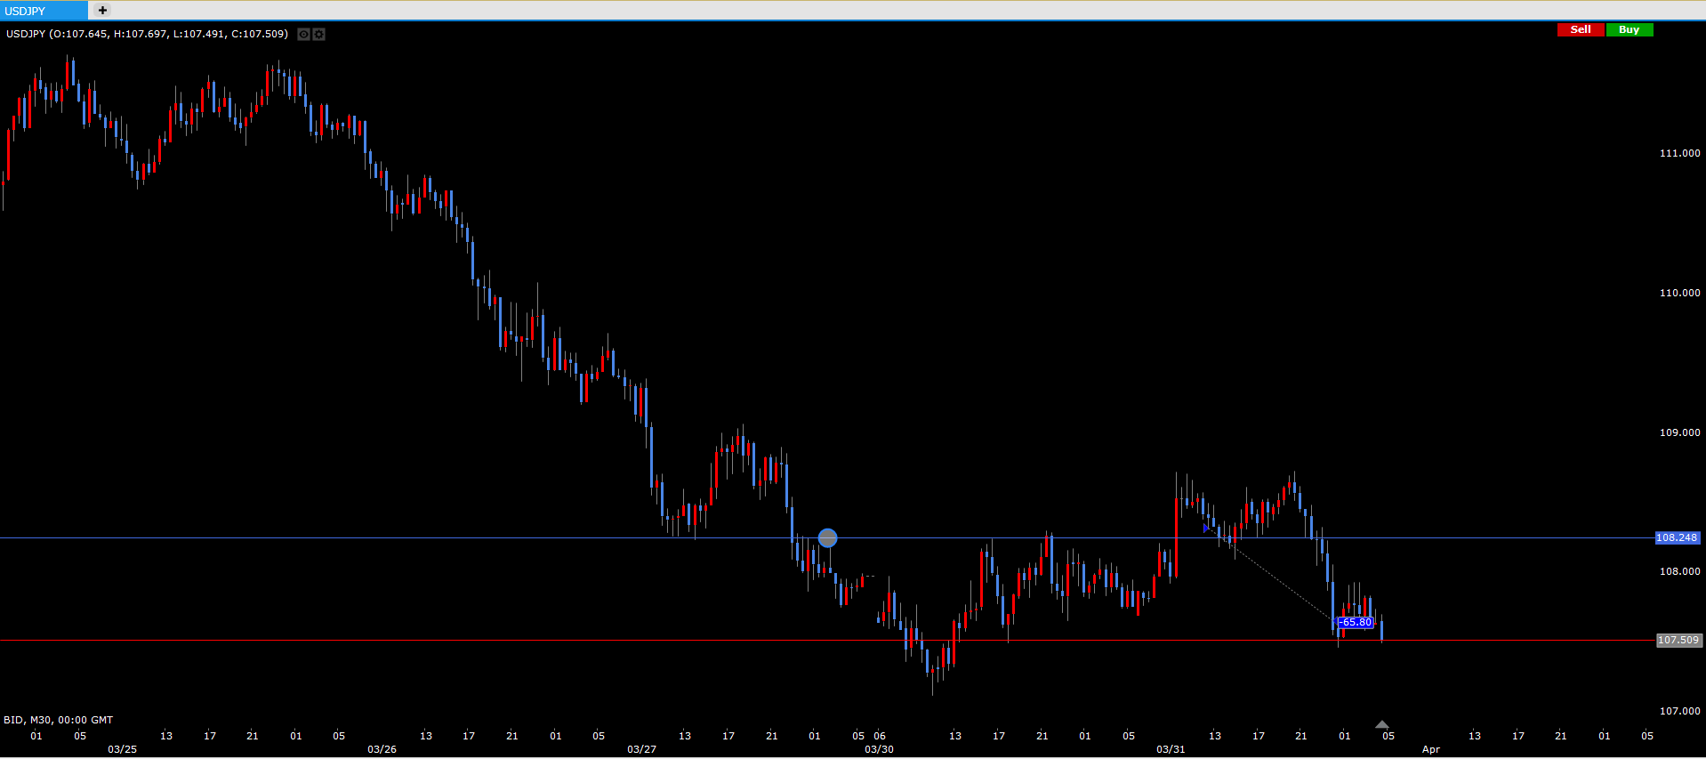Select the USDJPY chart tab
The image size is (1706, 759).
pyautogui.click(x=44, y=11)
